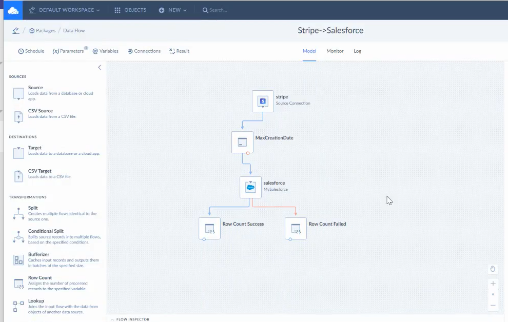Pick the Conditional Split component icon
Screen dimensions: 508x322
(x=18, y=236)
